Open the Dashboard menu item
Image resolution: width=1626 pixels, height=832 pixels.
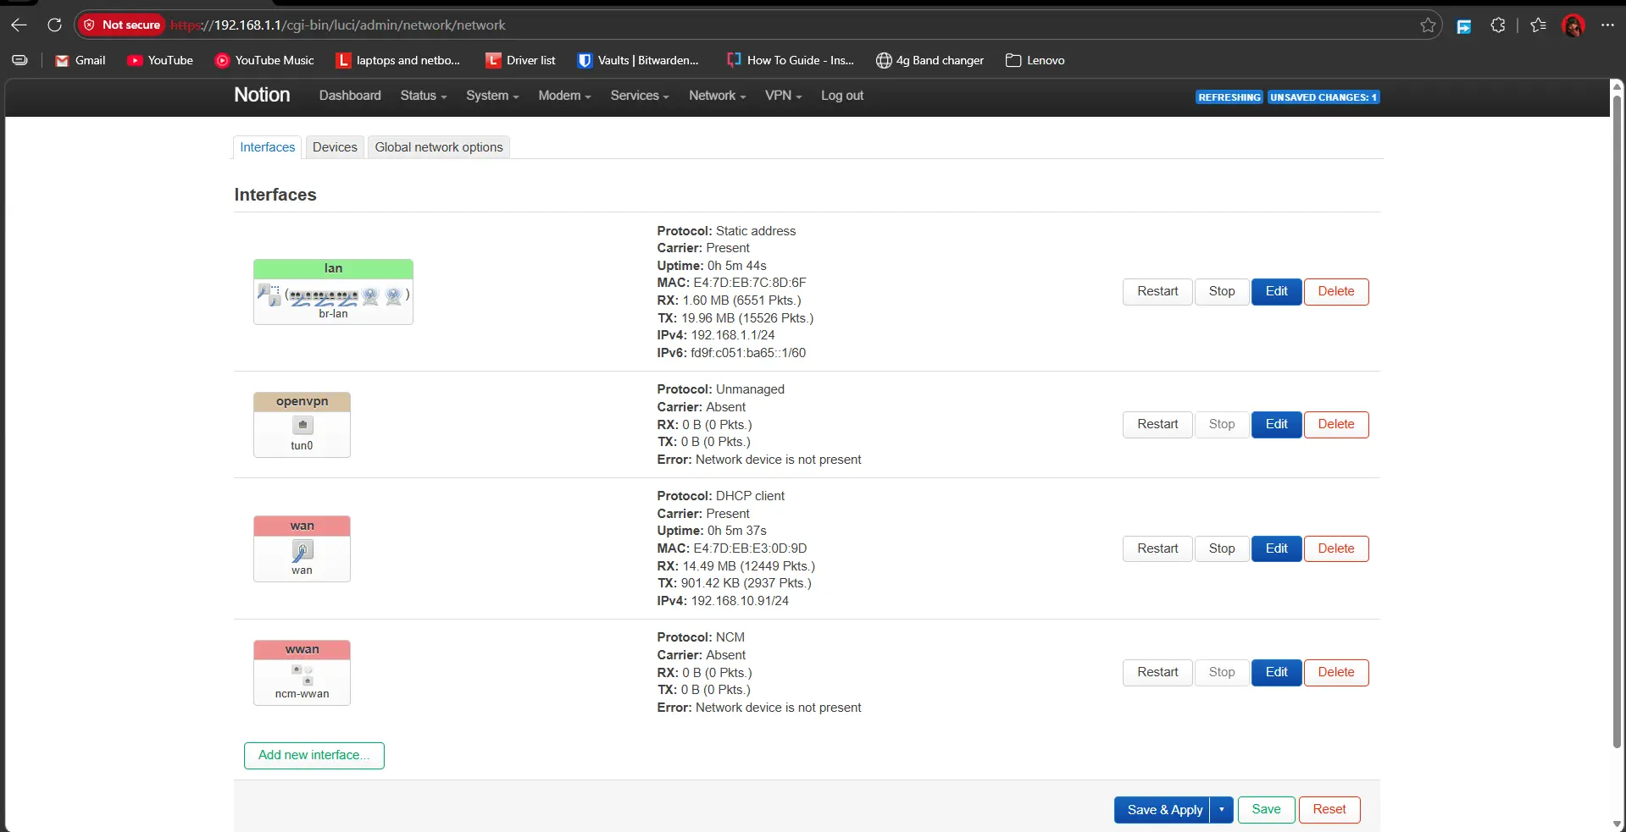tap(350, 96)
